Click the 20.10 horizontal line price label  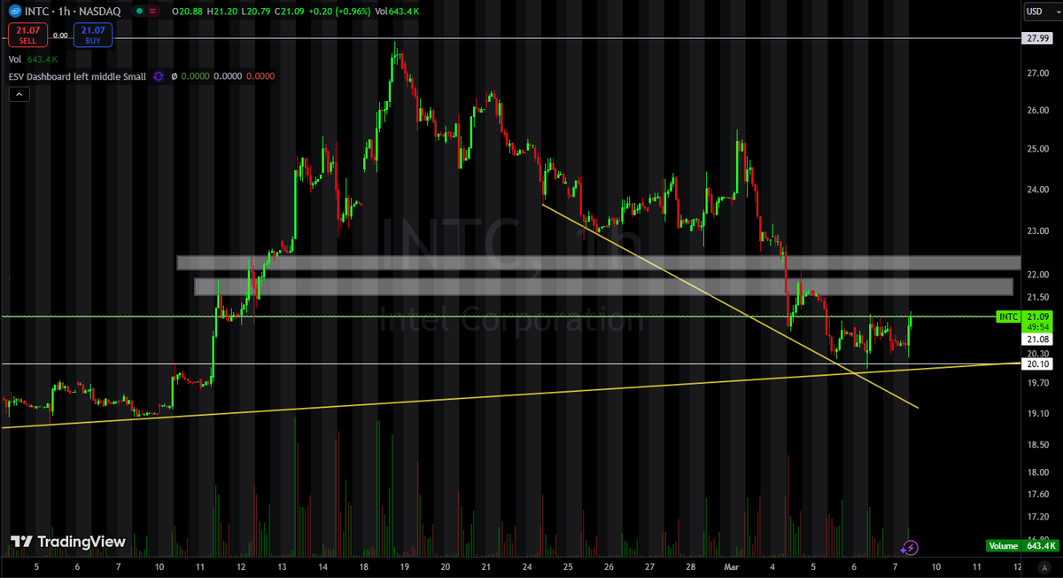1038,363
